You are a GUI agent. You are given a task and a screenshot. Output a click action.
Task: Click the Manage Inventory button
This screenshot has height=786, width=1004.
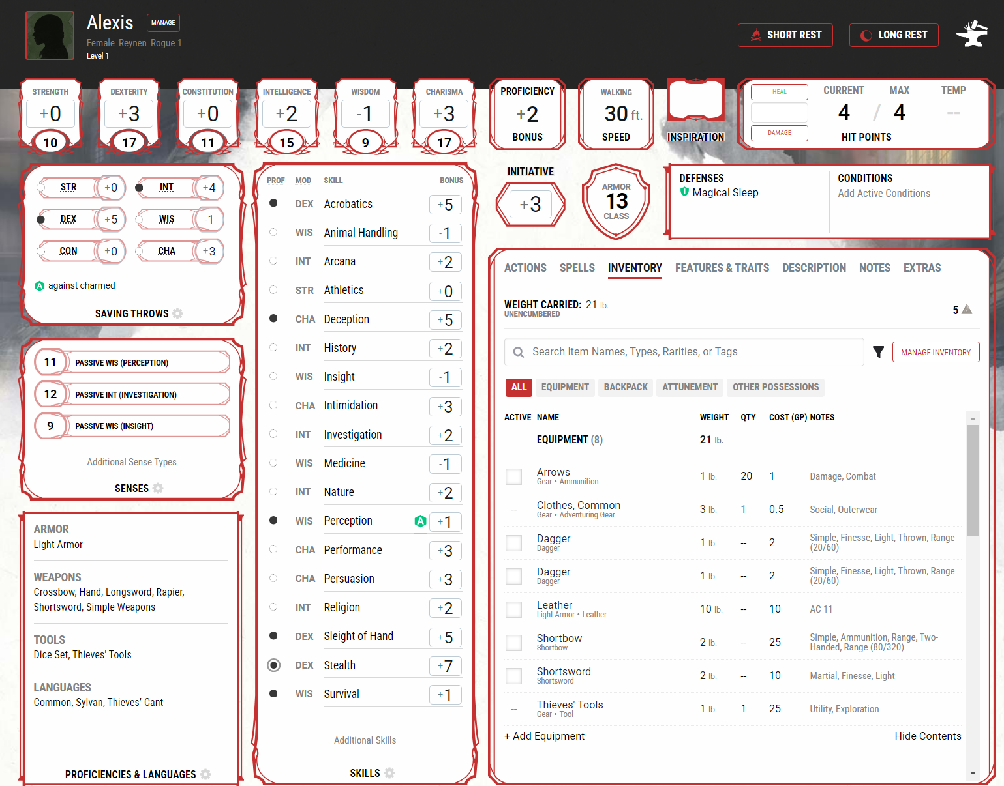pyautogui.click(x=936, y=352)
